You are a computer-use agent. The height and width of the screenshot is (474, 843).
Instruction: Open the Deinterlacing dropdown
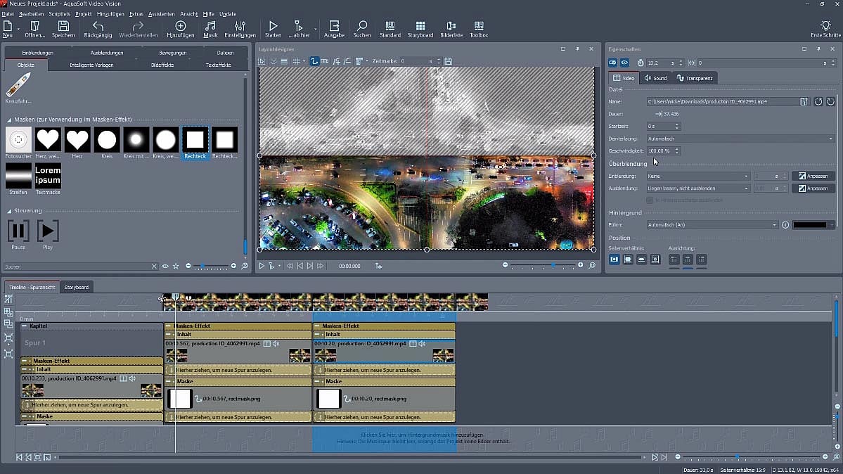tap(740, 139)
